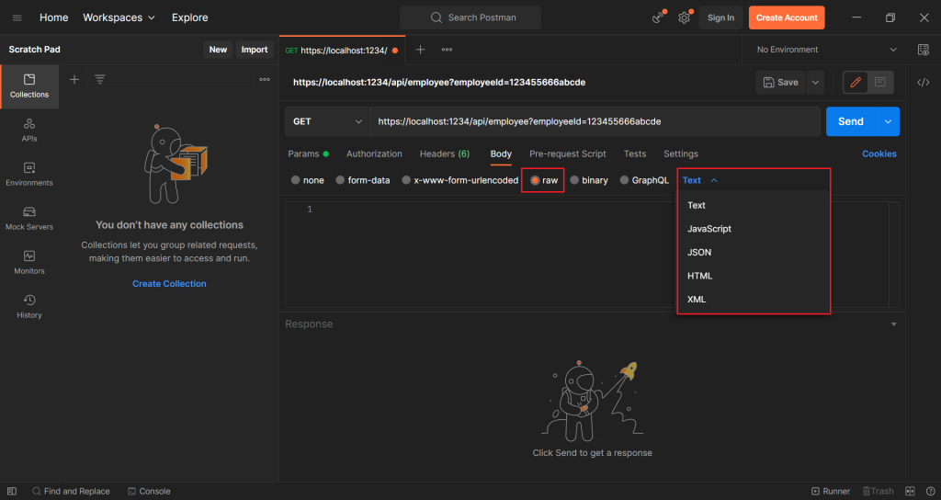Switch to the Authorization tab
The height and width of the screenshot is (500, 941).
click(x=374, y=153)
